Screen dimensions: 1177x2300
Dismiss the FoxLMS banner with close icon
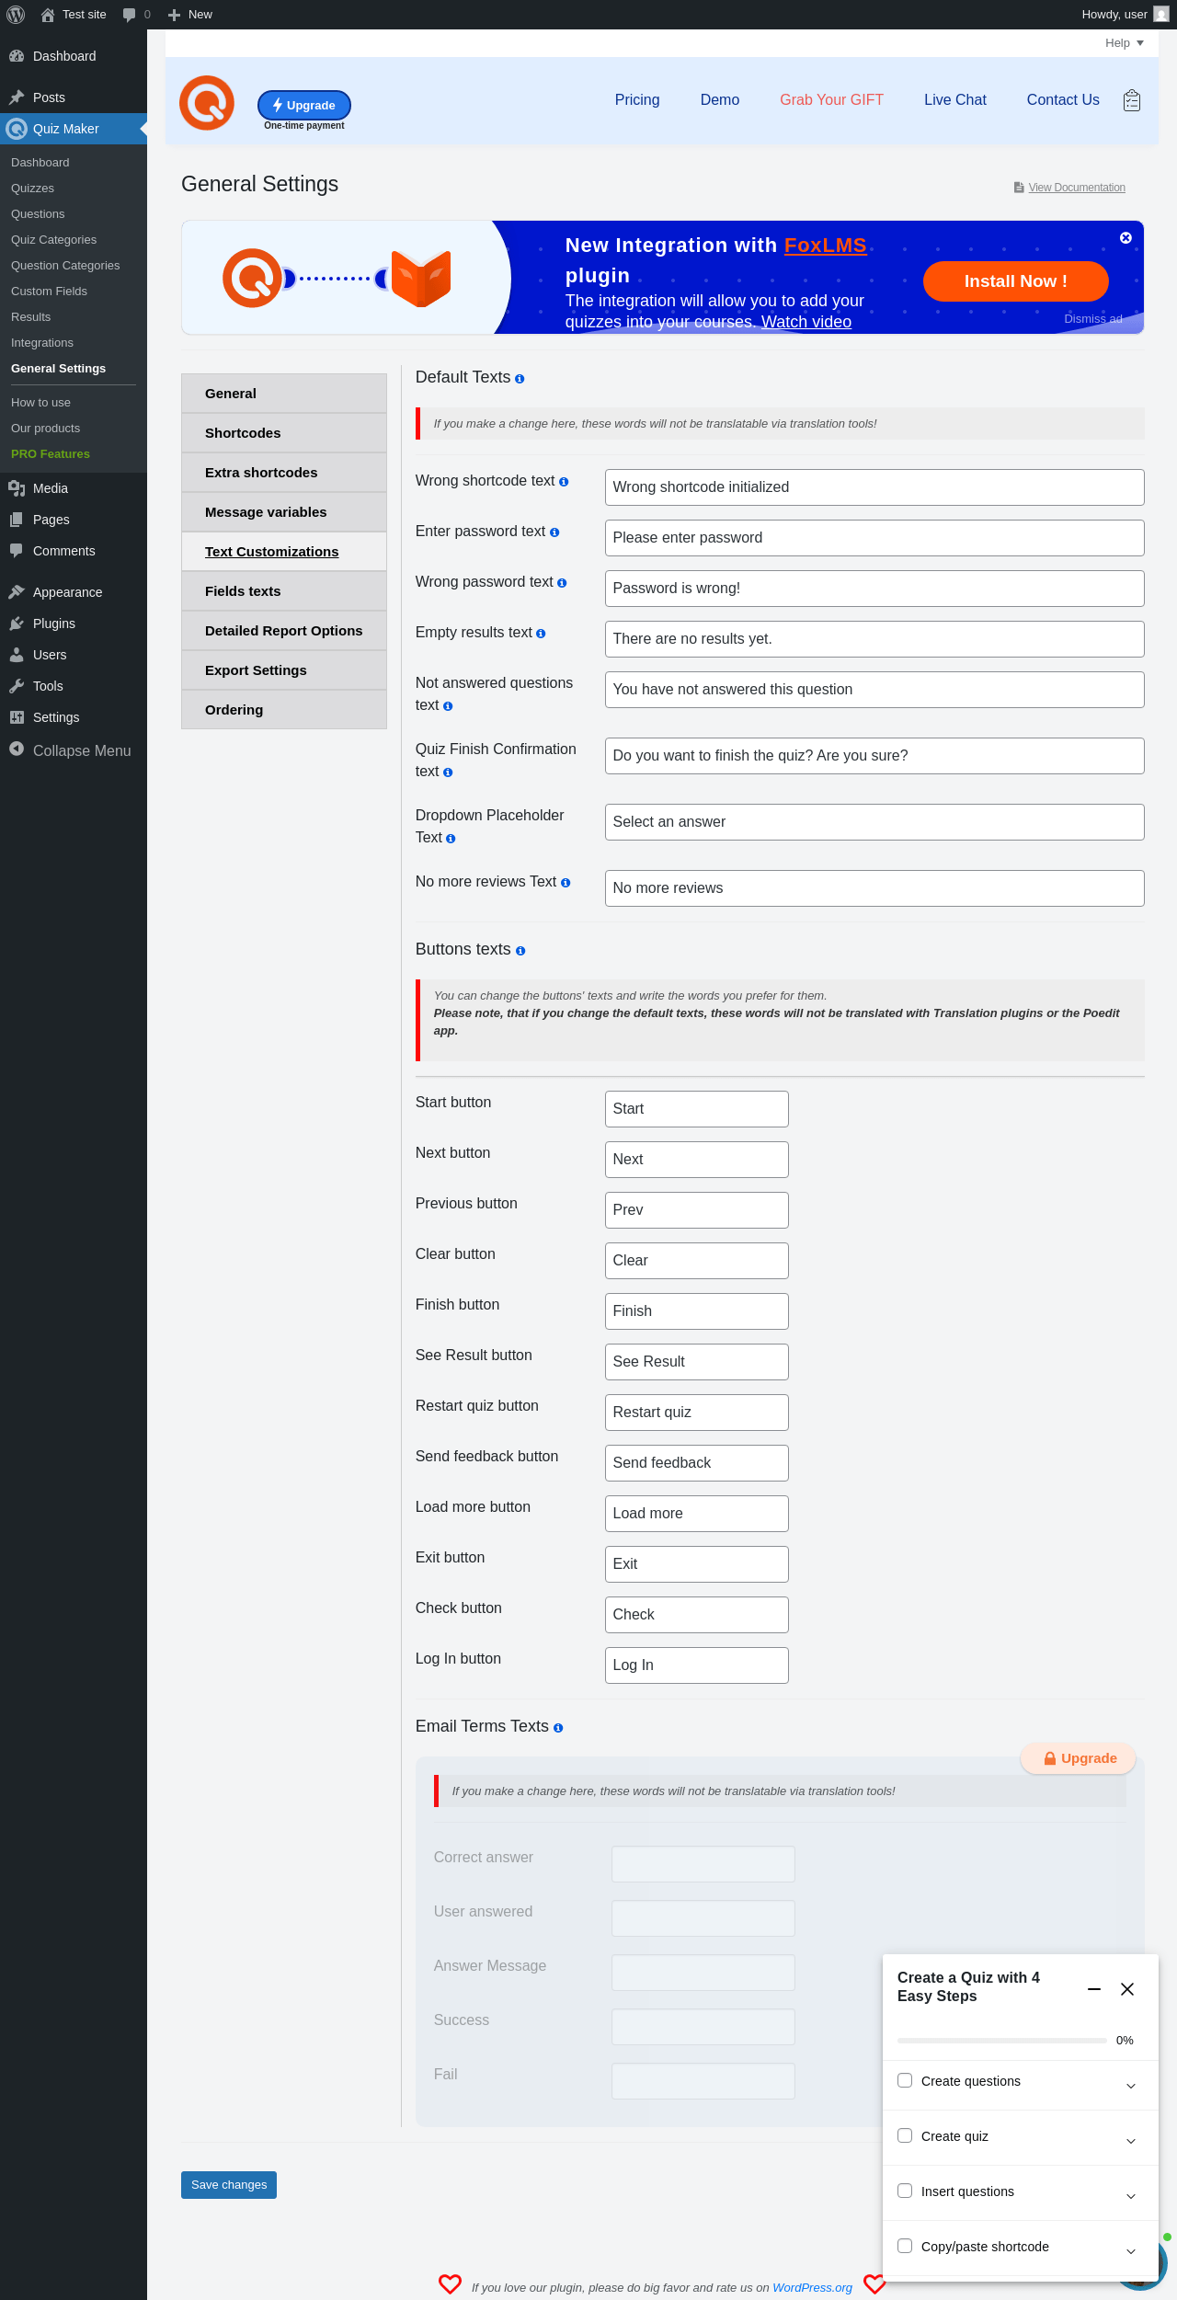[x=1126, y=238]
